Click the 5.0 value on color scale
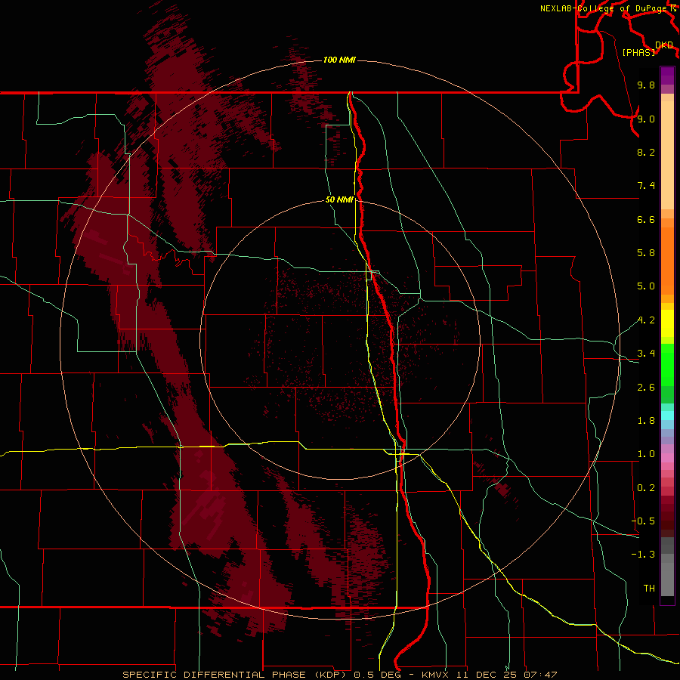Viewport: 680px width, 680px height. coord(646,286)
